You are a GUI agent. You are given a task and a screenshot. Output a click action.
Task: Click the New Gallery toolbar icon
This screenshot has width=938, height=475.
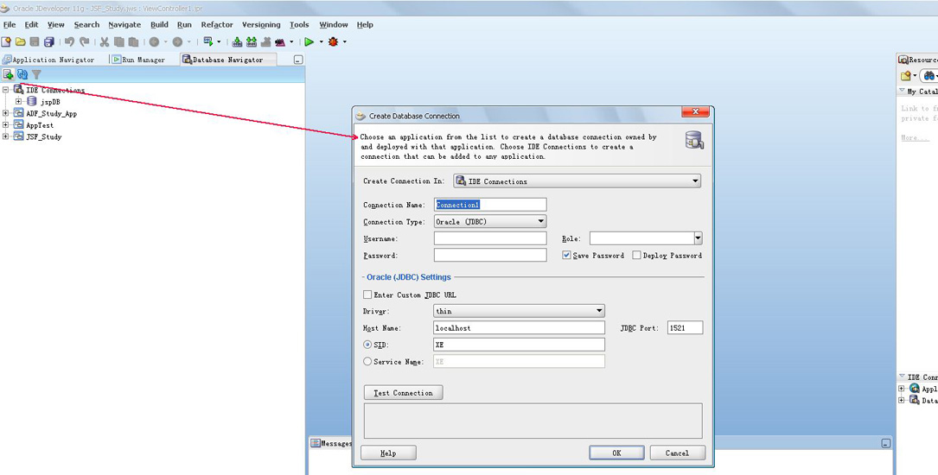tap(6, 41)
